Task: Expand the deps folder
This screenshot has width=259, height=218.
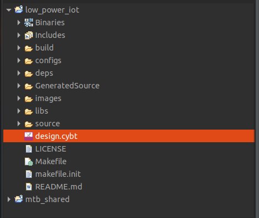Action: click(x=19, y=73)
